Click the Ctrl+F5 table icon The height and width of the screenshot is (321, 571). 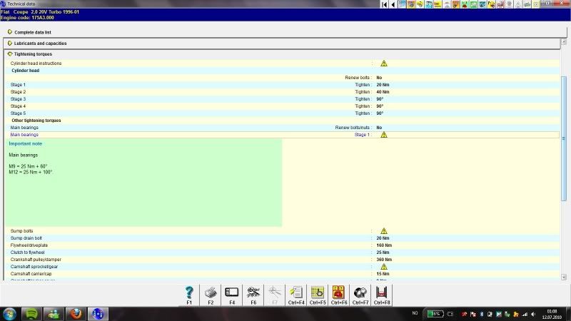click(318, 293)
